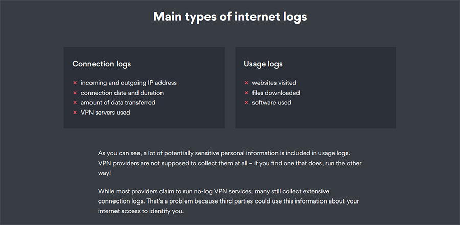The width and height of the screenshot is (460, 225).
Task: Click the software used list item
Action: pos(272,103)
